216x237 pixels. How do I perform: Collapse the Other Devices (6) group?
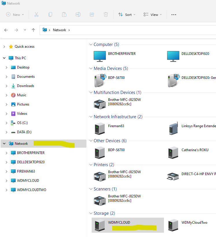pos(91,141)
